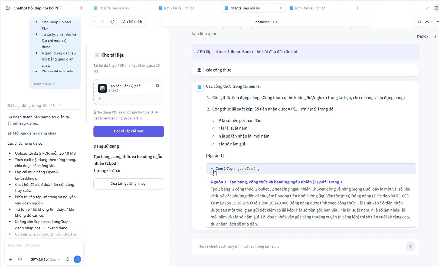This screenshot has width=439, height=267.
Task: Open the Streamlit three-dot menu beside Deploy
Action: point(435,36)
